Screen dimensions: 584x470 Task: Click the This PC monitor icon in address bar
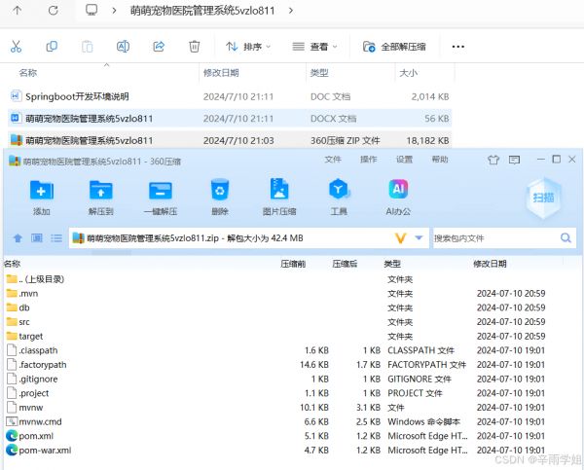pos(91,10)
